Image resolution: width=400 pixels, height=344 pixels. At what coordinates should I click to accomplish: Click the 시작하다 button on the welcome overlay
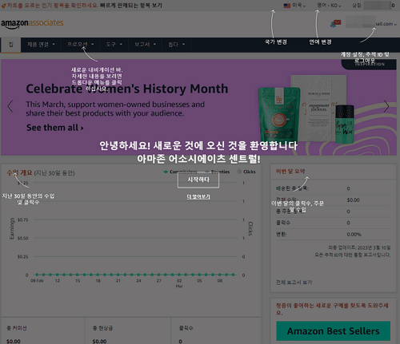[198, 180]
